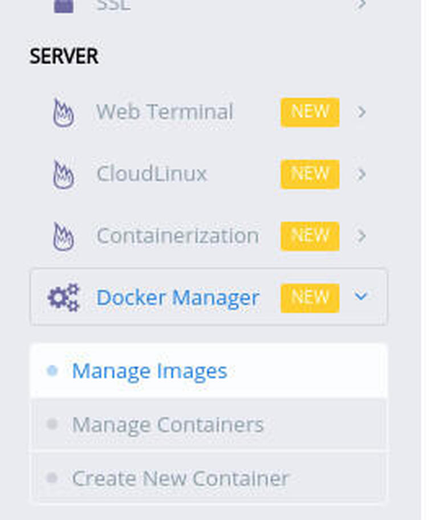
Task: Click the bullet dot beside Manage Containers
Action: (52, 424)
